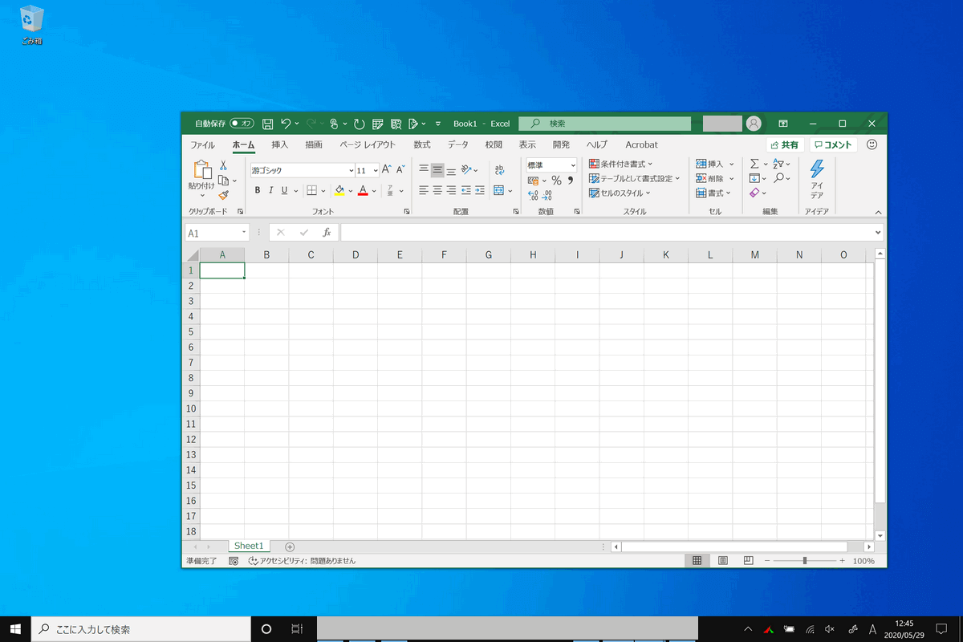Click the Cut scissors icon
The image size is (963, 642).
[224, 165]
